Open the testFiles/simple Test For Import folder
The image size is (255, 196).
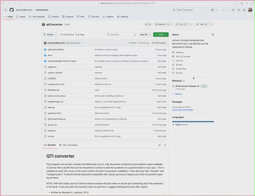click(62, 61)
